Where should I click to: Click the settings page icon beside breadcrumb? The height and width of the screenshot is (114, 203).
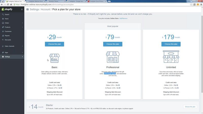tap(27, 9)
